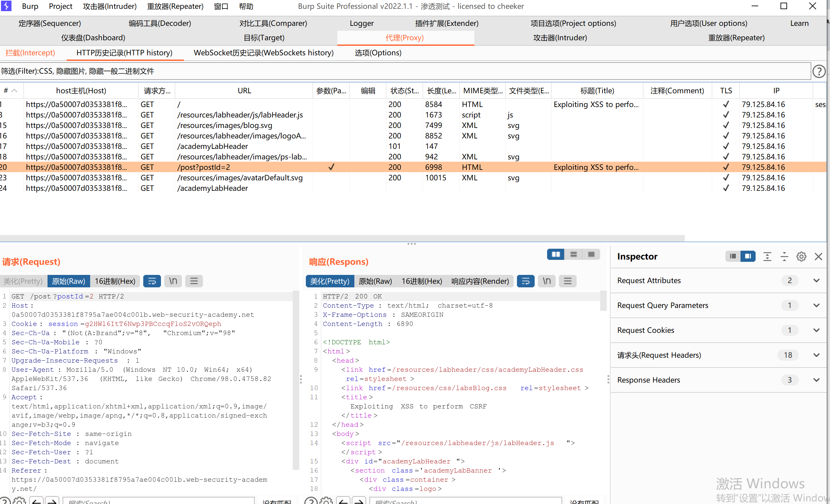Toggle non-printable characters in response panel
Image resolution: width=830 pixels, height=504 pixels.
[546, 281]
